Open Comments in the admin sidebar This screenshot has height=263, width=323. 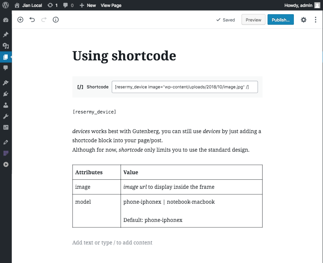(x=6, y=68)
